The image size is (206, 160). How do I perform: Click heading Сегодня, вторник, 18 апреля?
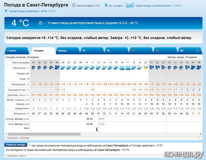point(22,57)
